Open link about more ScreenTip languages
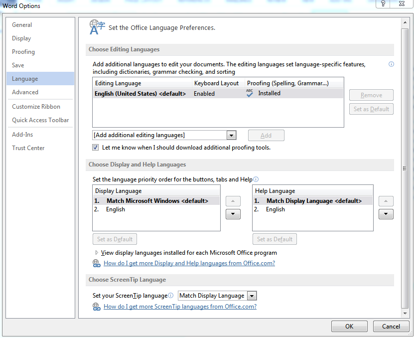 coord(180,307)
